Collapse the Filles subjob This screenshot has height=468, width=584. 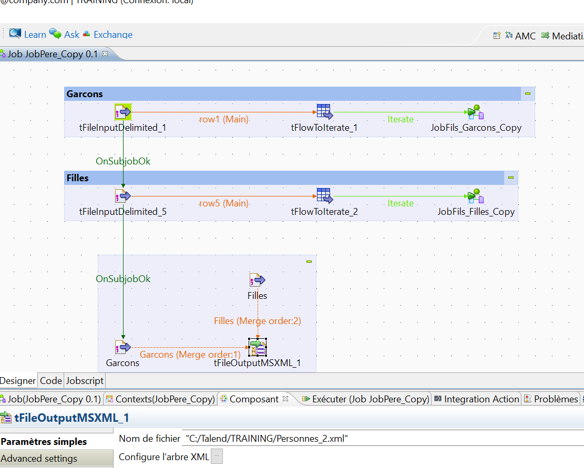tap(510, 178)
